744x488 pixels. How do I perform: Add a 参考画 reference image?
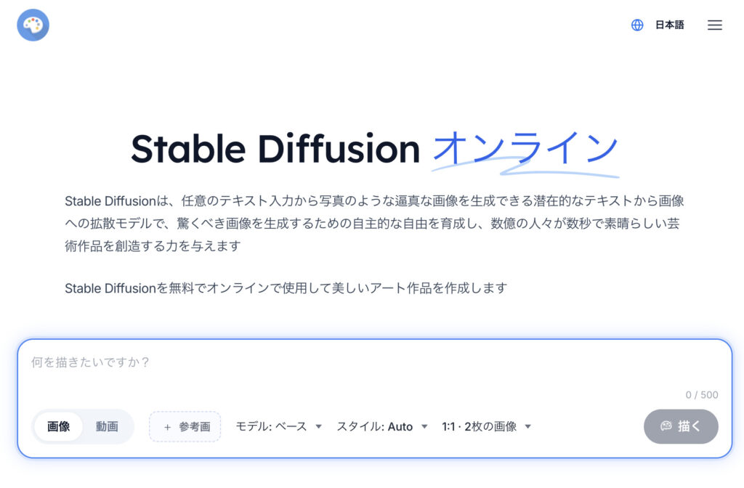pos(185,426)
